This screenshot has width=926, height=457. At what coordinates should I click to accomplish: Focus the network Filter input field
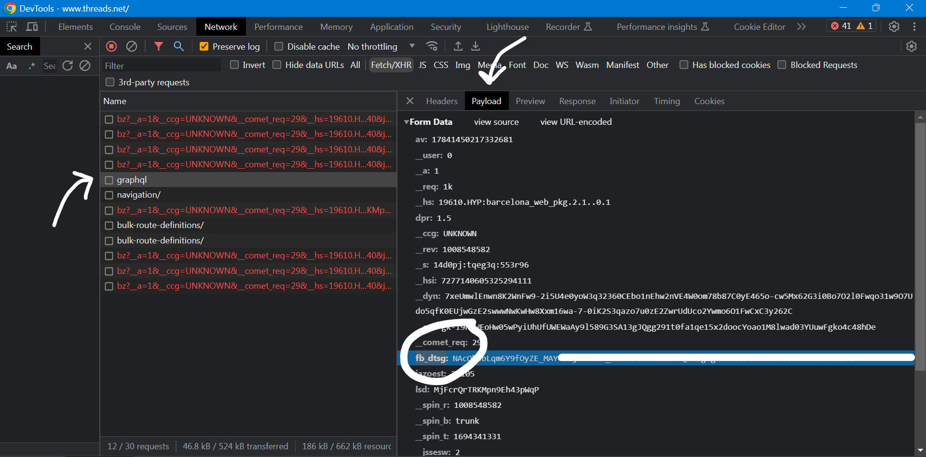point(162,66)
